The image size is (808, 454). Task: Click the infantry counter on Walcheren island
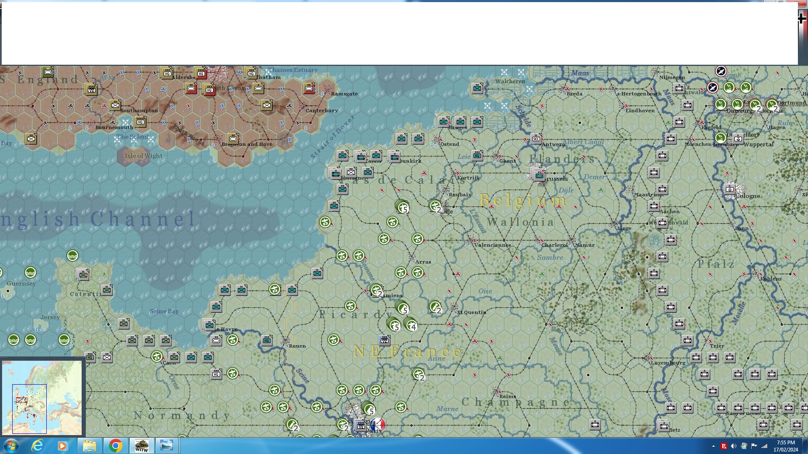tap(477, 88)
